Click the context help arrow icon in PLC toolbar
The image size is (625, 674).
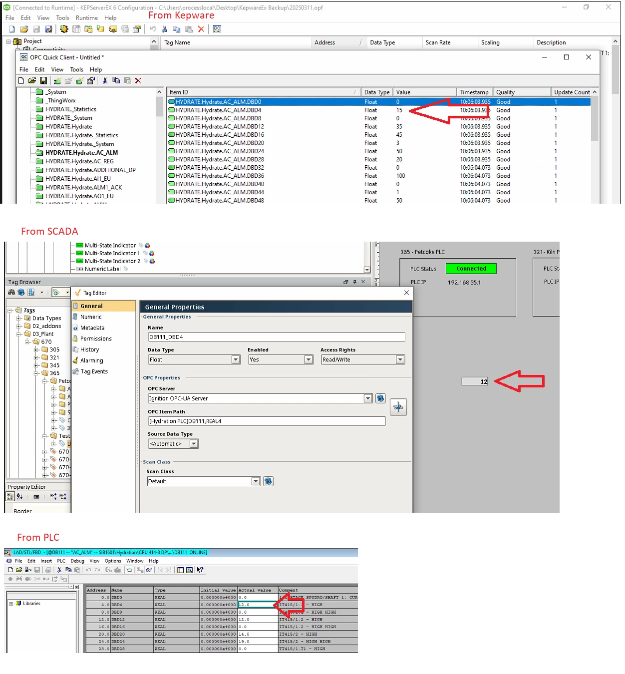coord(200,570)
